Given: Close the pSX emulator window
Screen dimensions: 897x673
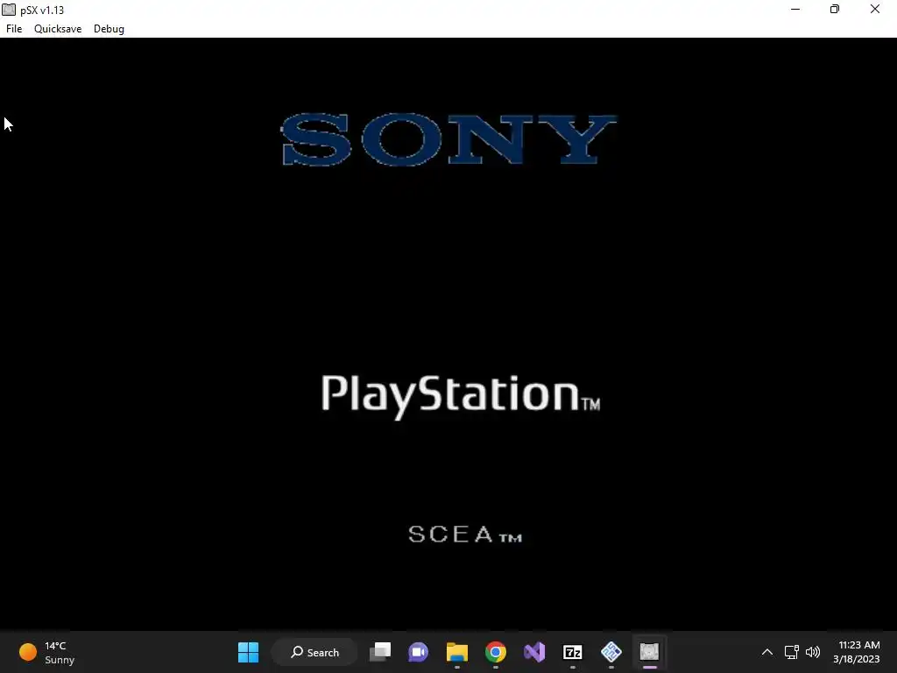Looking at the screenshot, I should [x=875, y=10].
